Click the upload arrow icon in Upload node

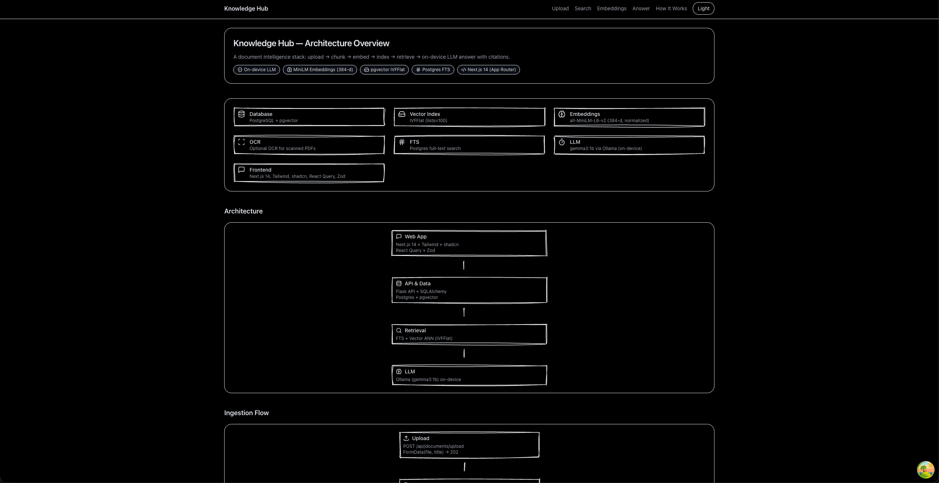coord(406,438)
